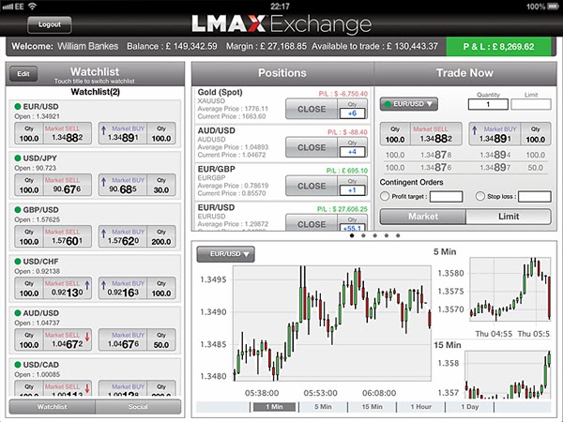
Task: Tap the Qty +4 field for AUD/USD position
Action: [x=352, y=152]
